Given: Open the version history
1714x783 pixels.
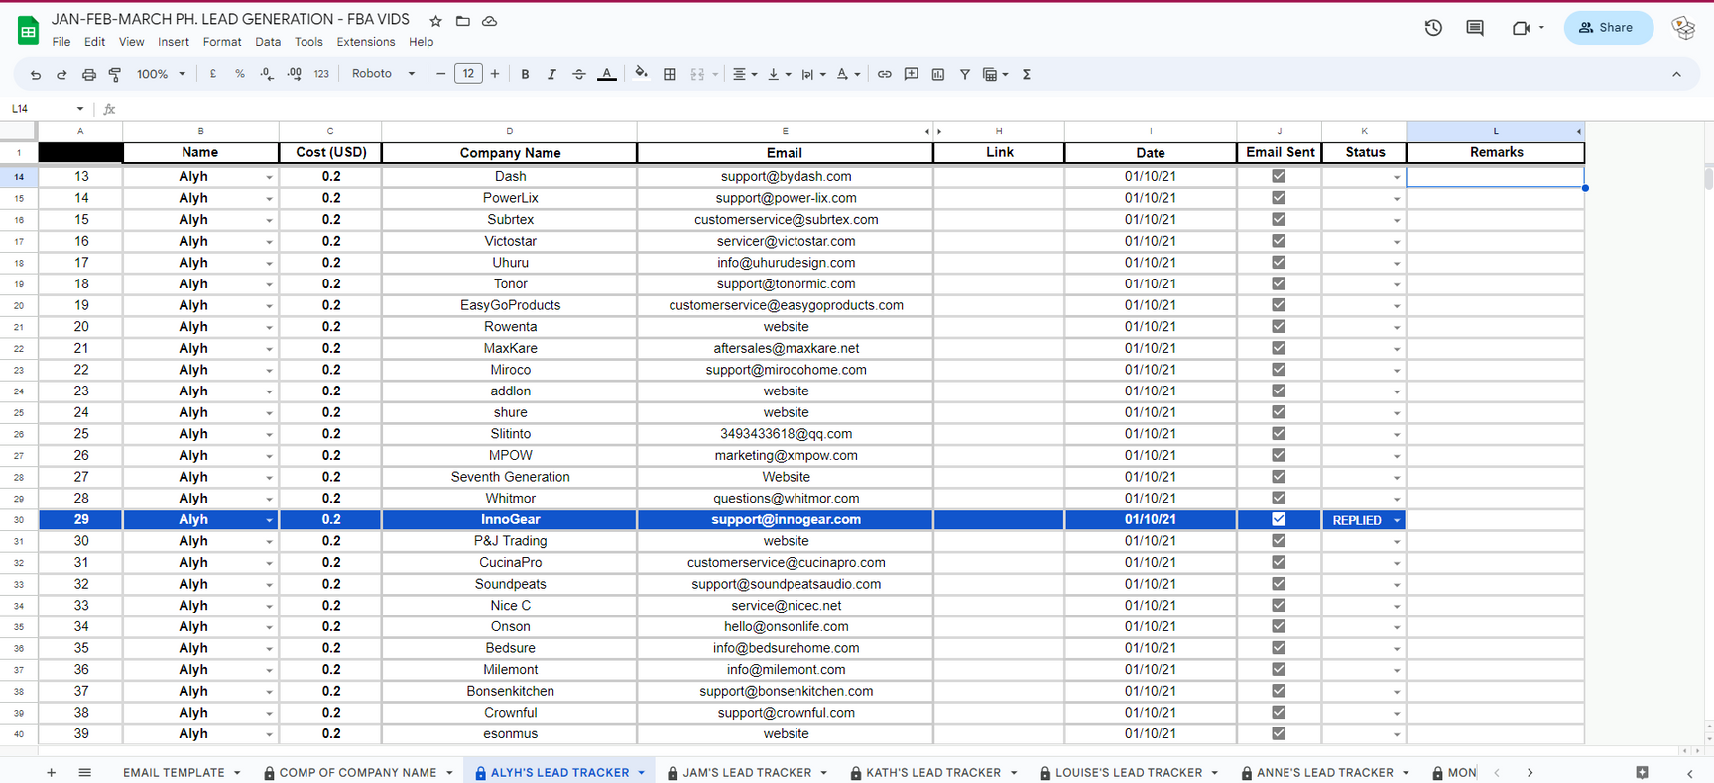Looking at the screenshot, I should 1433,28.
